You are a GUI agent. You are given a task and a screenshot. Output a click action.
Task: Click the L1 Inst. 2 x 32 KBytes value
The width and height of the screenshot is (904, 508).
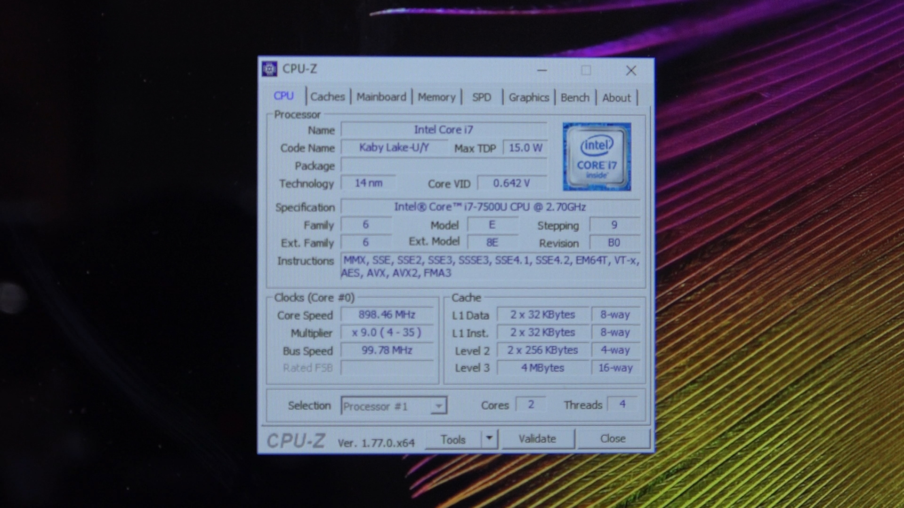(543, 333)
